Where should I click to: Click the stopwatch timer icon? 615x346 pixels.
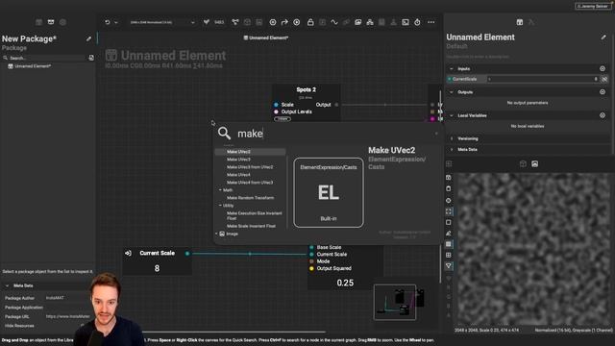click(x=417, y=22)
